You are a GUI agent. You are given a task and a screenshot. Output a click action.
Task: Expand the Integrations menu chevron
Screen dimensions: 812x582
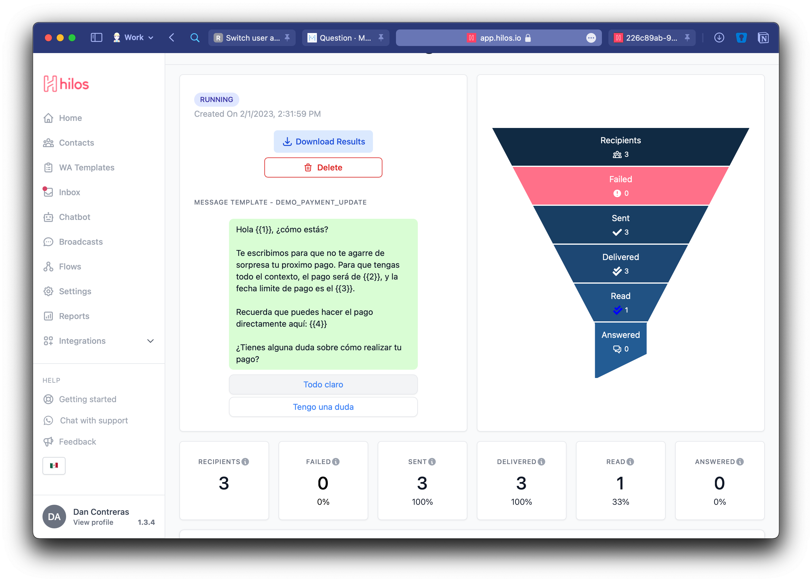(x=150, y=341)
